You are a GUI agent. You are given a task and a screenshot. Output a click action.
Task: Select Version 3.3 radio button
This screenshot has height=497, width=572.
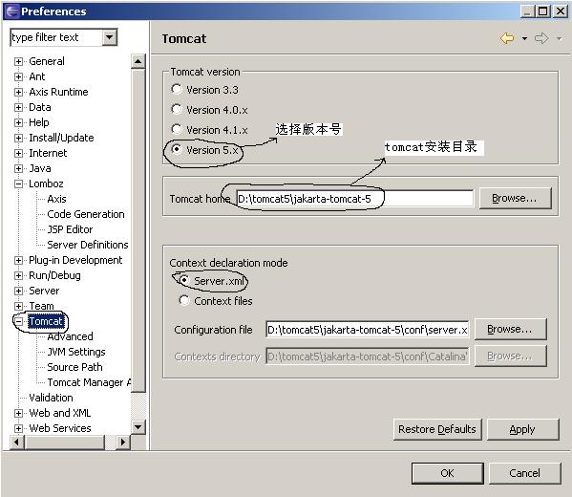[177, 89]
